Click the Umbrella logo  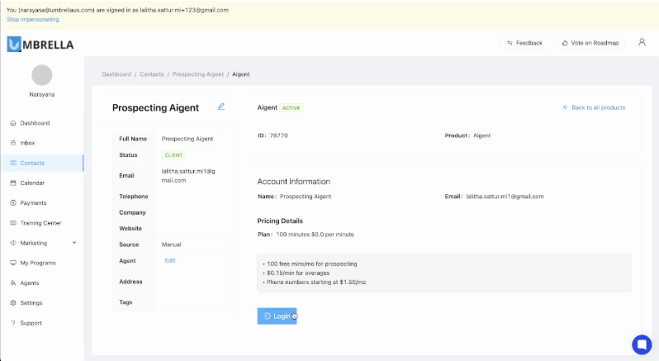pos(40,44)
